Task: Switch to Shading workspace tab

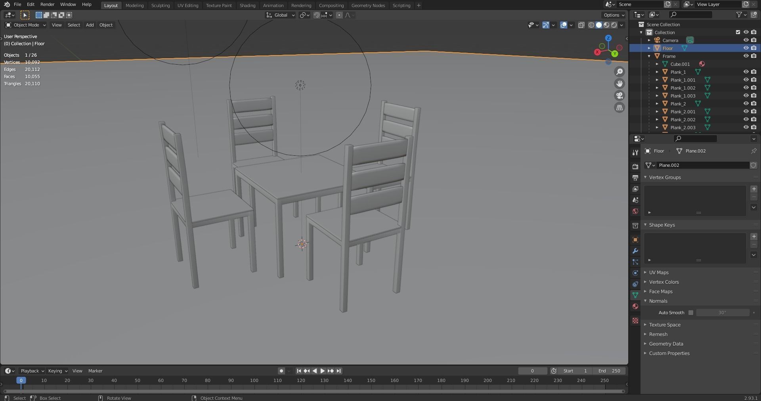Action: click(x=247, y=6)
